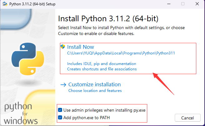The width and height of the screenshot is (205, 126).
Task: Click the right-arrow icon beside Customize installation
Action: pyautogui.click(x=63, y=84)
